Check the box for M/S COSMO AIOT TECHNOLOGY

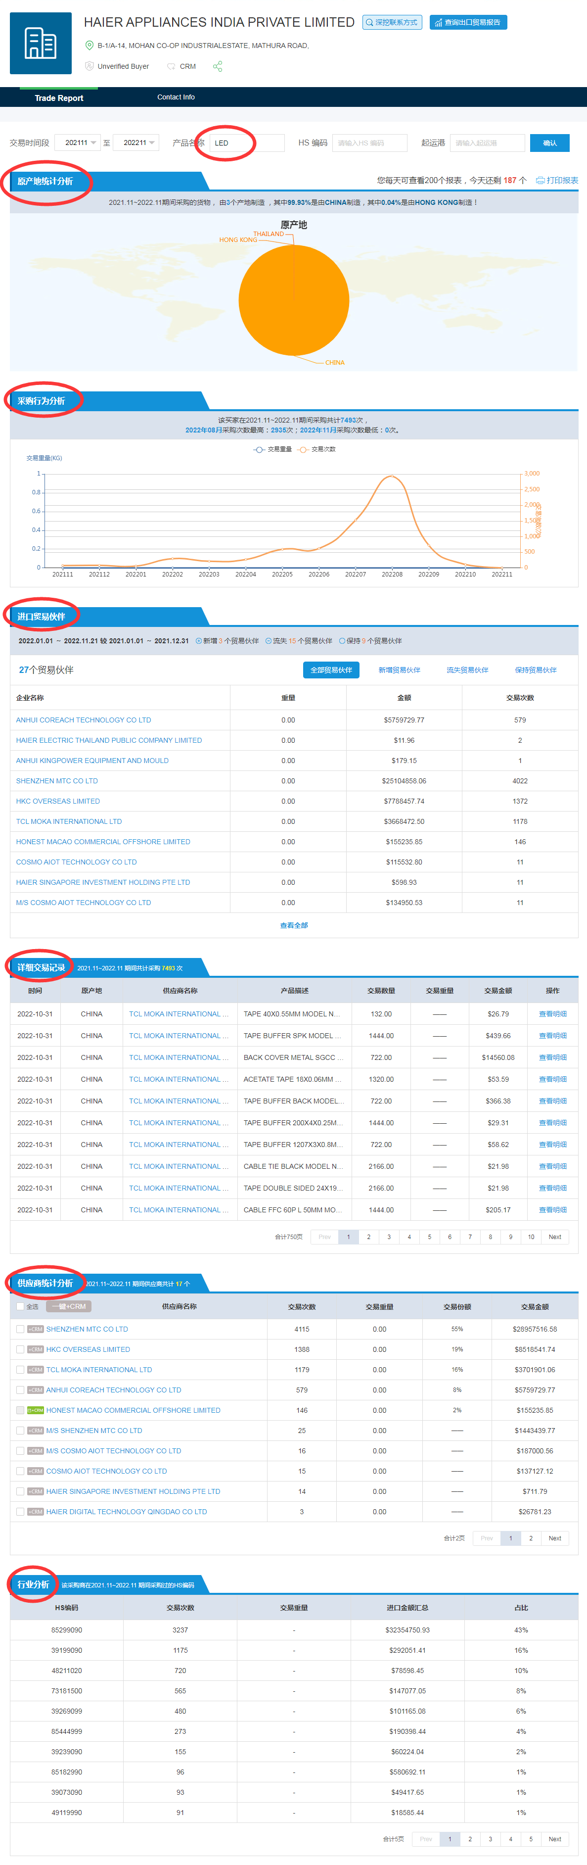coord(20,1451)
